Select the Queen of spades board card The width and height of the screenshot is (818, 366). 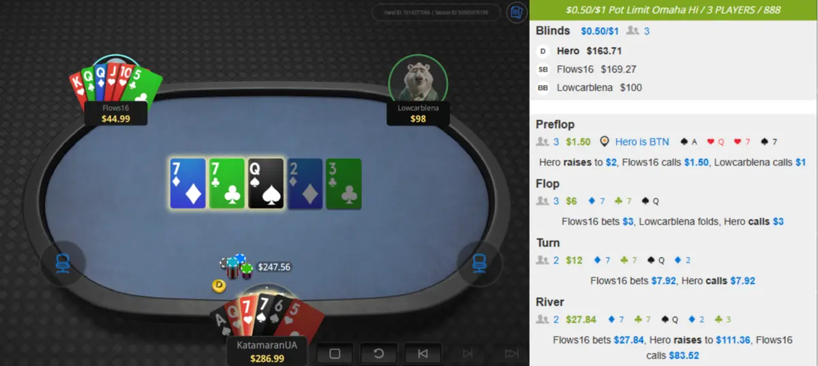point(266,183)
